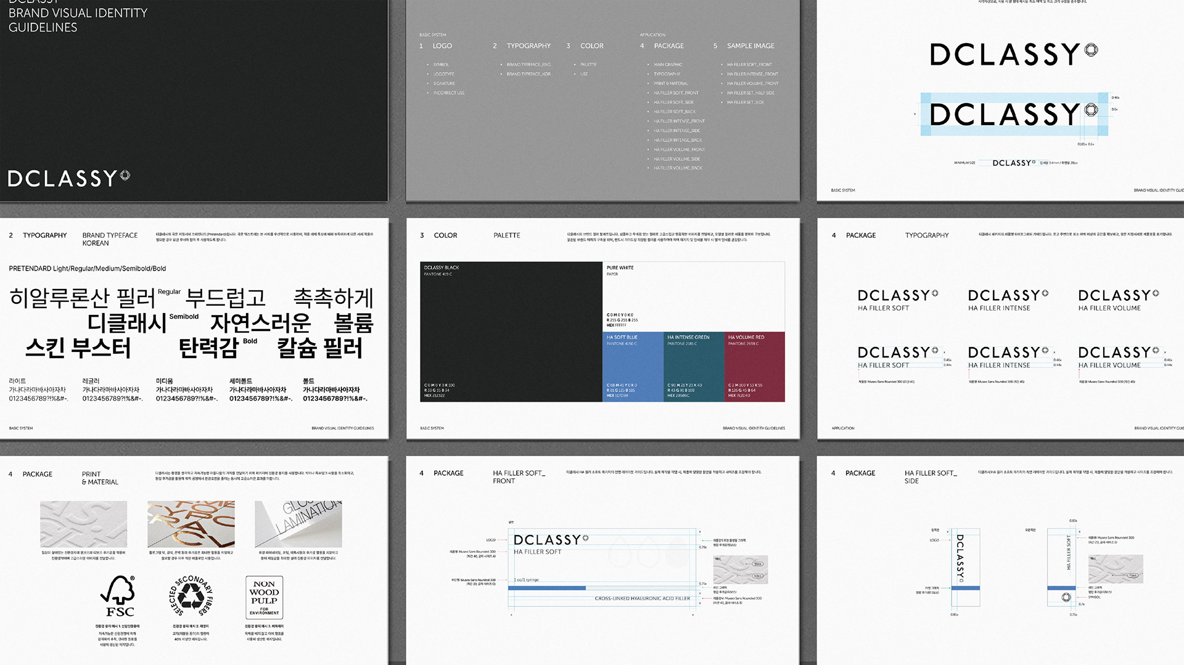Click the bold Korean text 스킨 부스터
Viewport: 1184px width, 665px height.
pyautogui.click(x=78, y=348)
